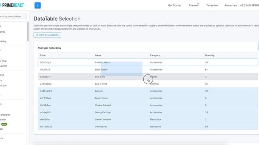
Task: Click the Galaxy Earrings name cell
Action: 103,112
